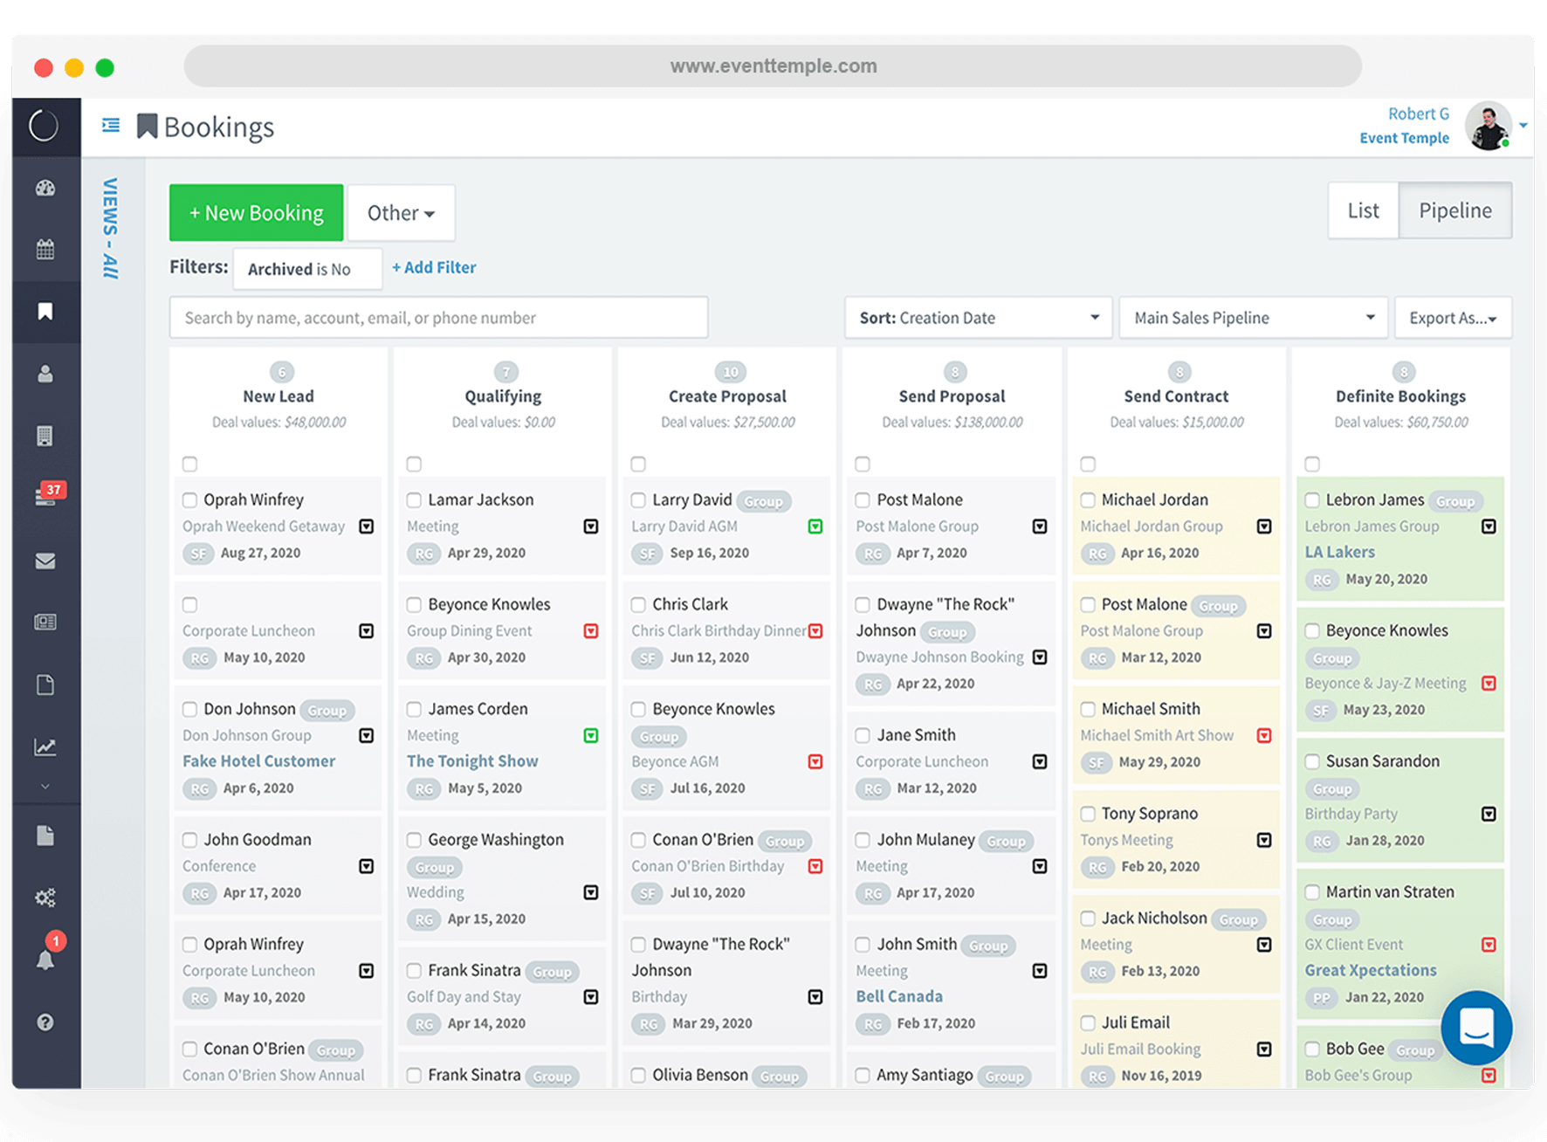The image size is (1547, 1142).
Task: Switch to the List view tab
Action: (1363, 210)
